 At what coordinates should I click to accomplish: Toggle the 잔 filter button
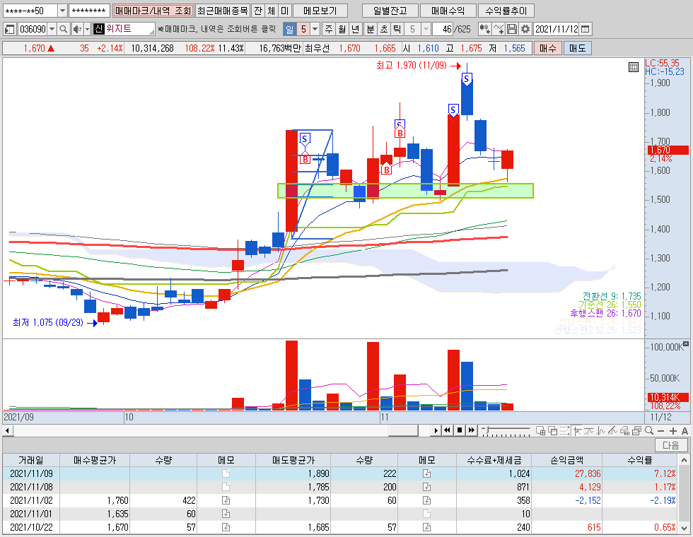point(258,11)
